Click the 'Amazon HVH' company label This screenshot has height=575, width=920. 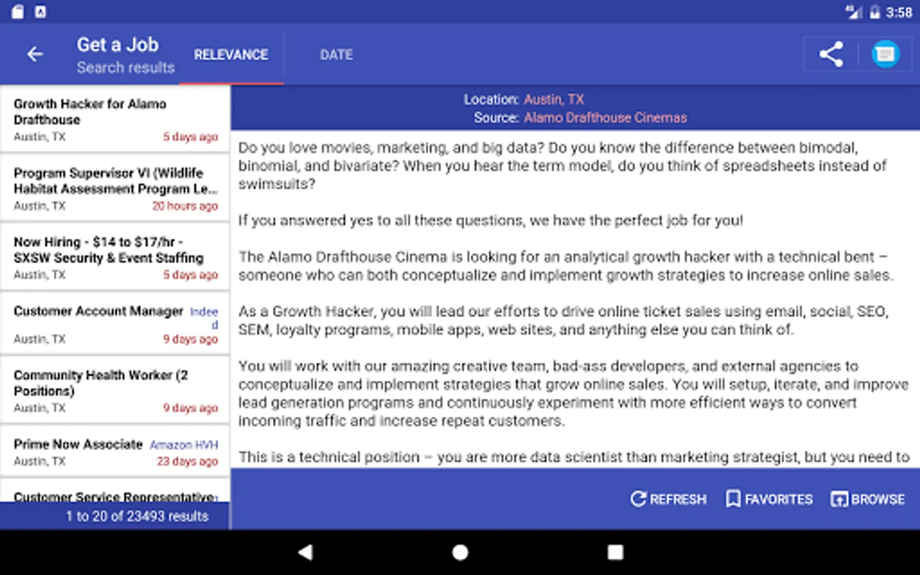184,445
